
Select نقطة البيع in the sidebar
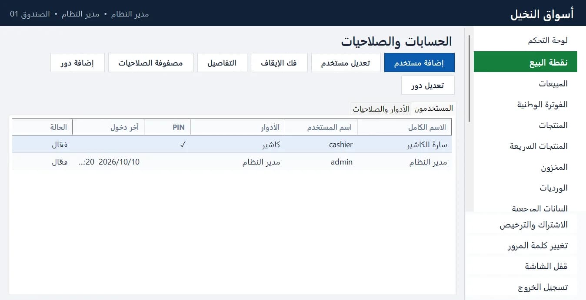526,62
